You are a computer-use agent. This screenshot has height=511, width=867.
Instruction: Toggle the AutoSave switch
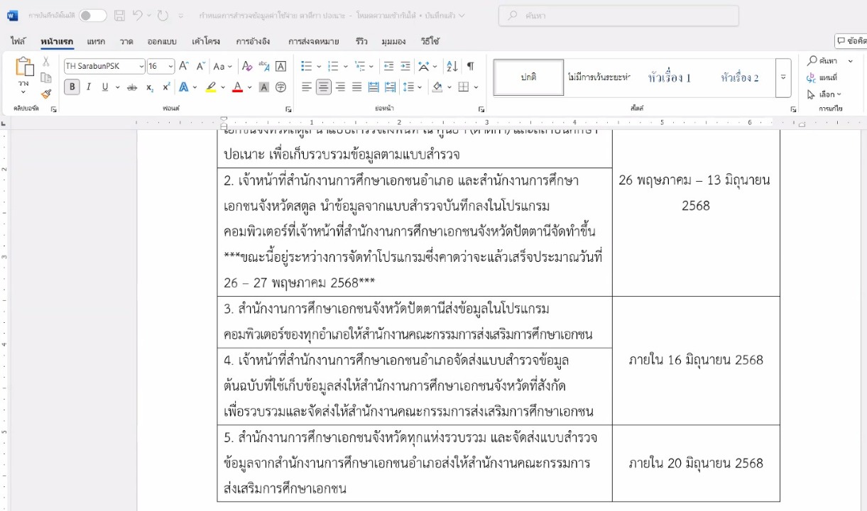click(92, 16)
